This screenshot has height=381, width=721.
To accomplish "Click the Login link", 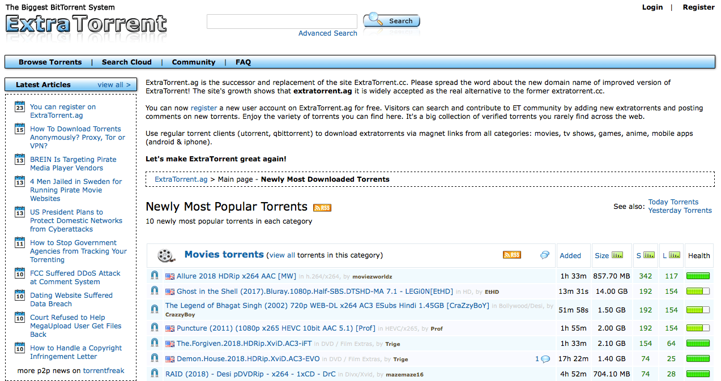I will 652,7.
